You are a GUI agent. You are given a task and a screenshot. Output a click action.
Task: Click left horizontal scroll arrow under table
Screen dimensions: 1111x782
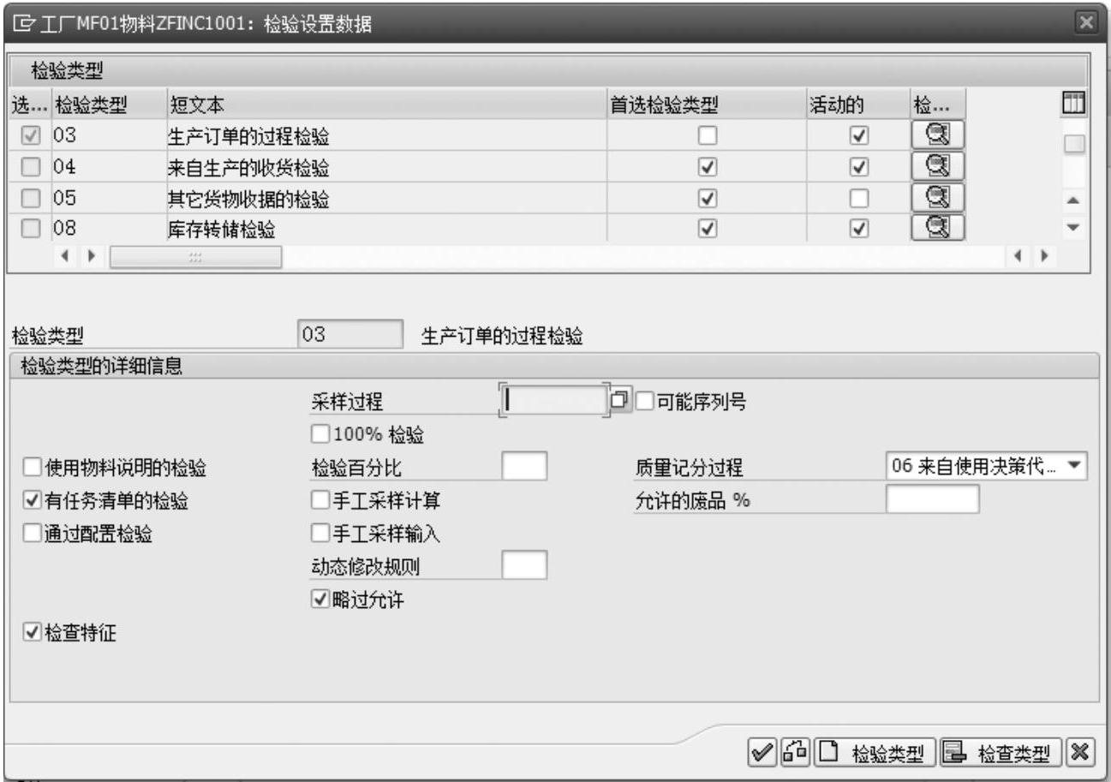coord(65,257)
